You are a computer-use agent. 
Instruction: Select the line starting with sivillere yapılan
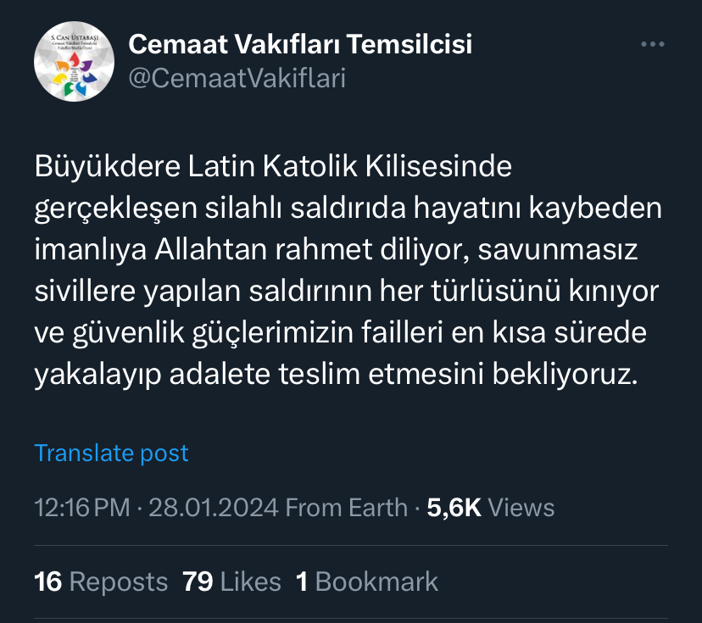tap(346, 292)
